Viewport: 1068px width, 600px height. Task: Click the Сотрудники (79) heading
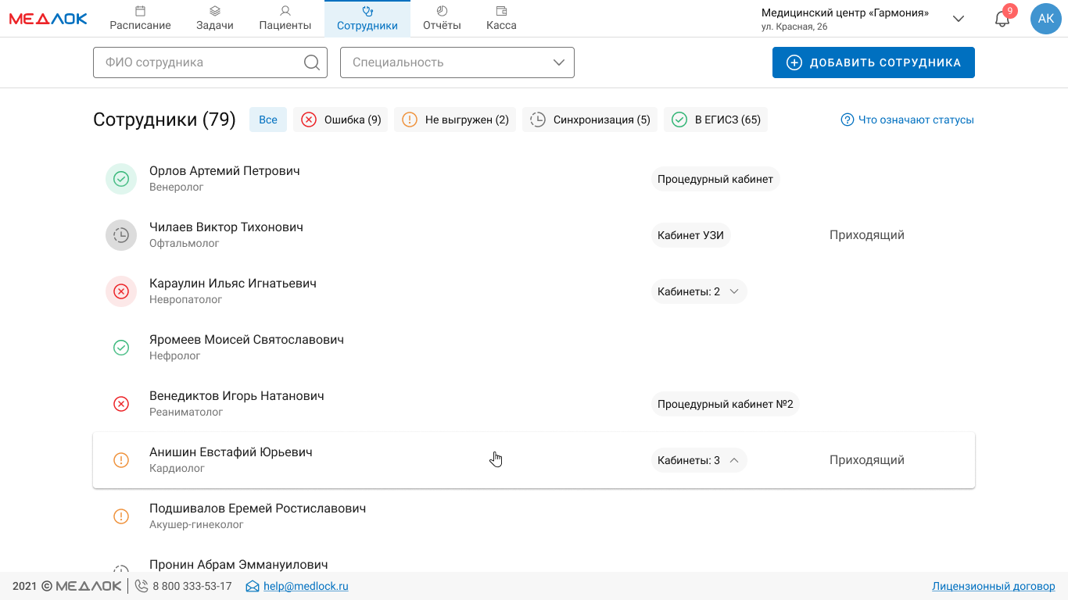point(164,120)
